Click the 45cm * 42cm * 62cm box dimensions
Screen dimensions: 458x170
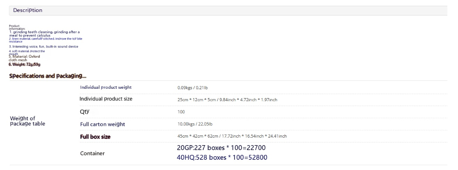click(x=232, y=136)
